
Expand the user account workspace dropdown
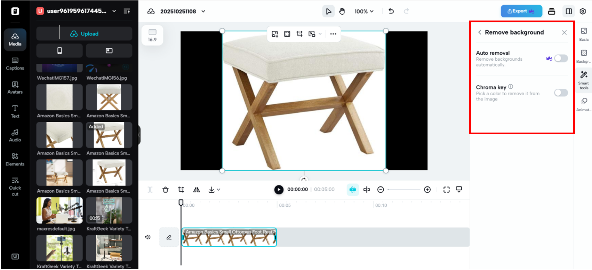pyautogui.click(x=114, y=11)
